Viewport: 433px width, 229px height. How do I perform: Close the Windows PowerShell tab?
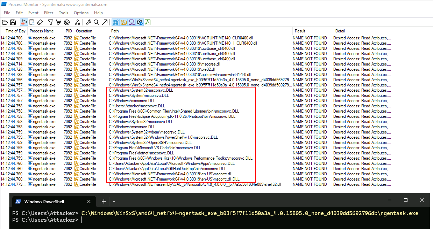[x=89, y=201]
